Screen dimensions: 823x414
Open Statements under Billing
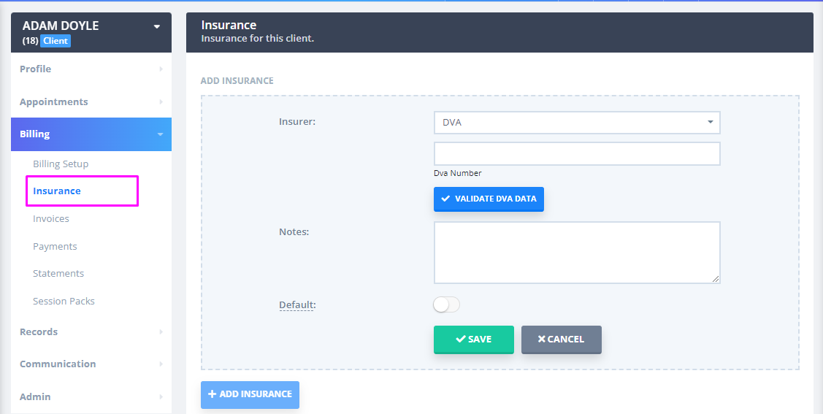click(58, 274)
